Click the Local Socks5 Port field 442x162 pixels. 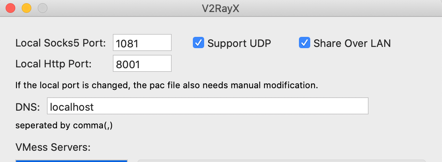coord(142,43)
